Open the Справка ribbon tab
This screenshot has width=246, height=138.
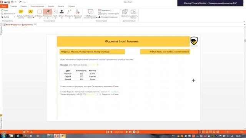pyautogui.click(x=71, y=6)
